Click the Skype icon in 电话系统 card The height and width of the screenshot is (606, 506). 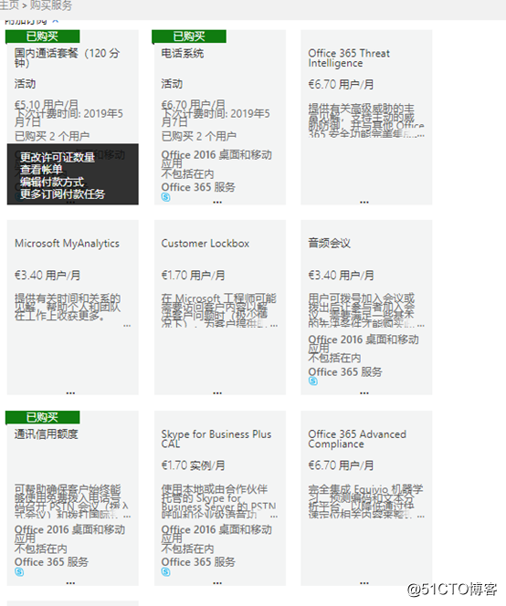[x=165, y=197]
